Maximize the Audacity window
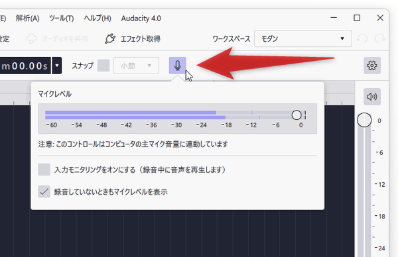 point(357,18)
